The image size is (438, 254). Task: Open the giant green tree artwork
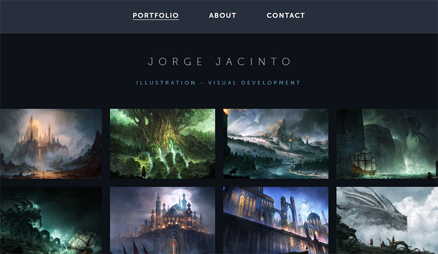(162, 144)
